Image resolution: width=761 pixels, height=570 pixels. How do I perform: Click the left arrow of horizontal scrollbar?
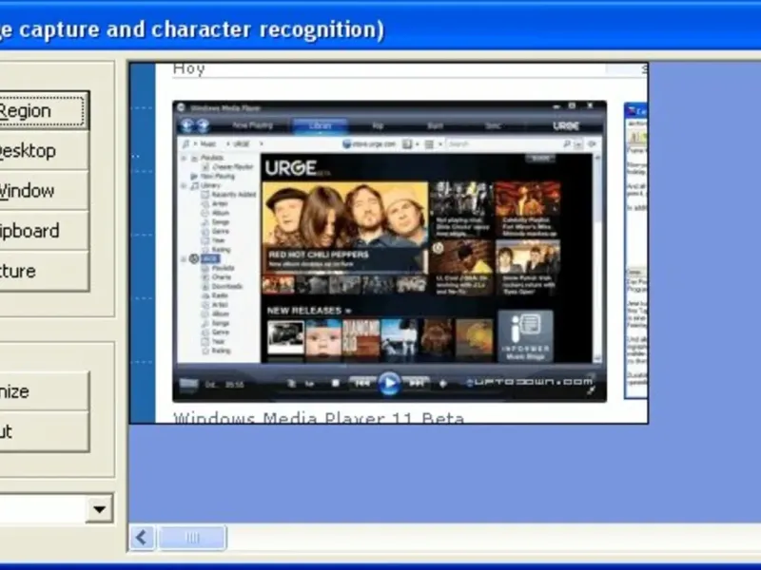pyautogui.click(x=142, y=538)
